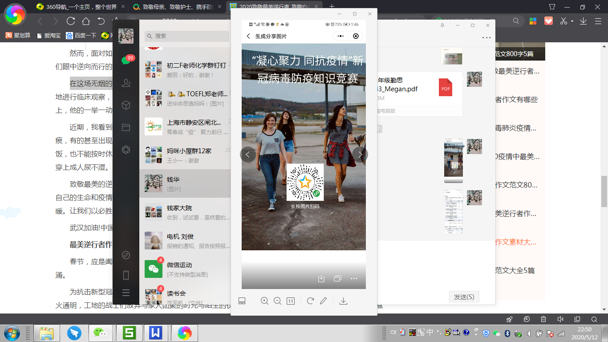Open the WeChat hamburger menu at sidebar bottom
This screenshot has height=342, width=608.
coord(126,293)
